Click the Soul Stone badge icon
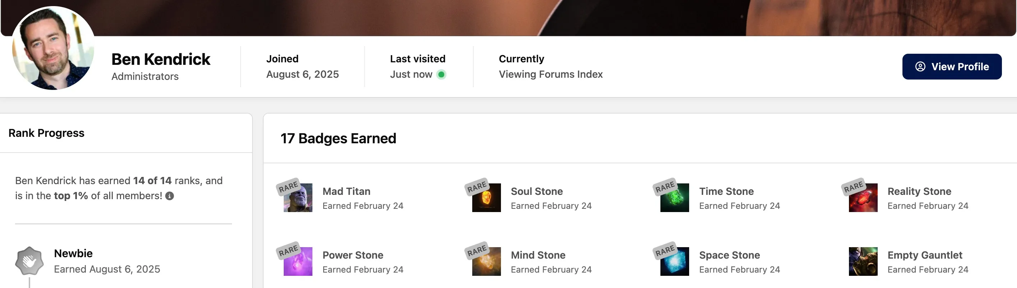The height and width of the screenshot is (288, 1017). click(486, 197)
